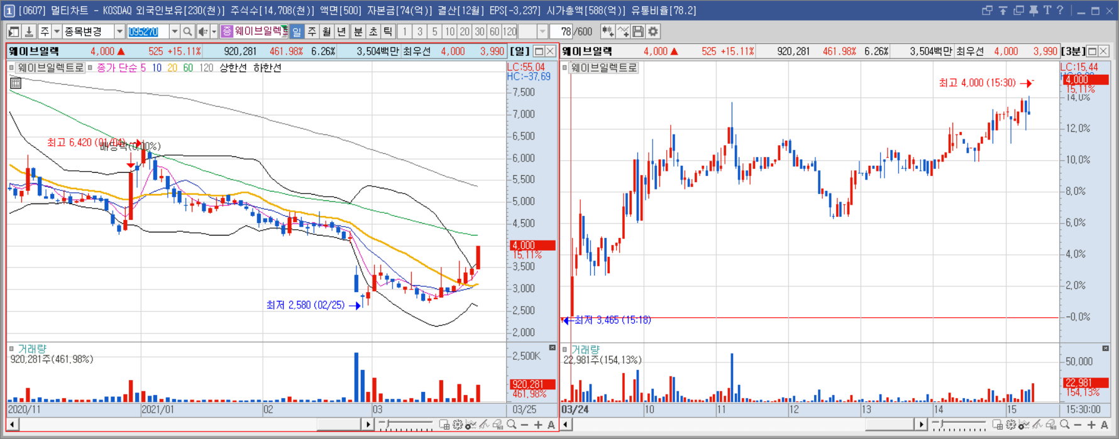
Task: Click the plus zoom-in icon under 3-minute chart
Action: 1091,425
